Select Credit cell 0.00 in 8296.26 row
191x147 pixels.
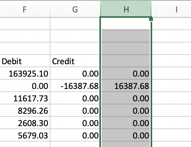pos(75,110)
